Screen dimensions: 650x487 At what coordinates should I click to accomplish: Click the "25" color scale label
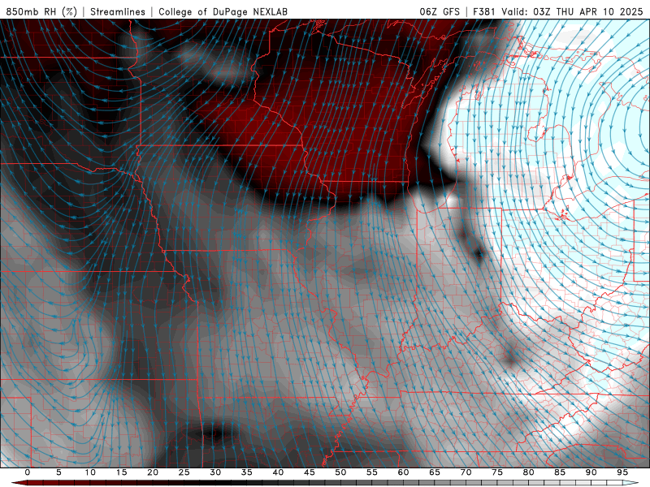coord(184,472)
